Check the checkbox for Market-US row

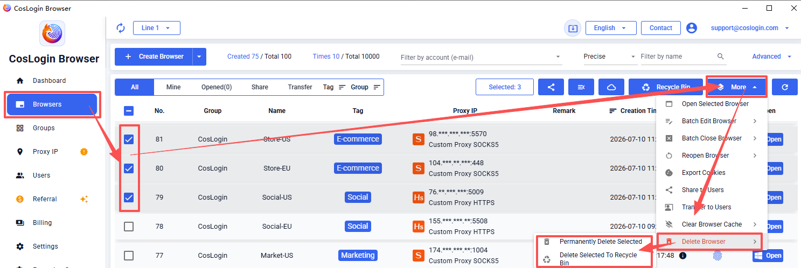pyautogui.click(x=129, y=256)
